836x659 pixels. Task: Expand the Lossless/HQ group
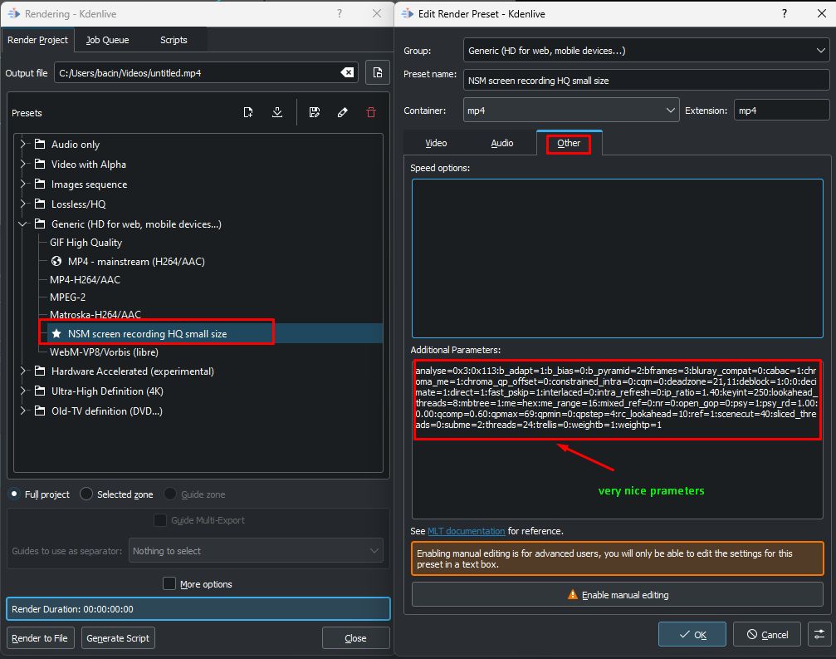[23, 204]
